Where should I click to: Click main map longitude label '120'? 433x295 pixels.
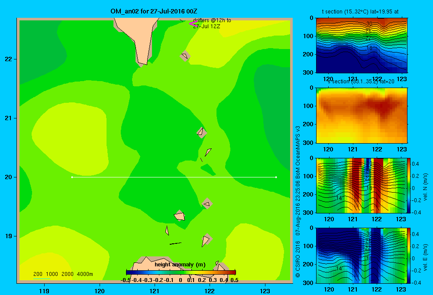[100, 291]
